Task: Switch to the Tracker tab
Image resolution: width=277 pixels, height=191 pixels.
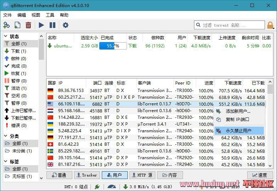Action: tap(86, 175)
